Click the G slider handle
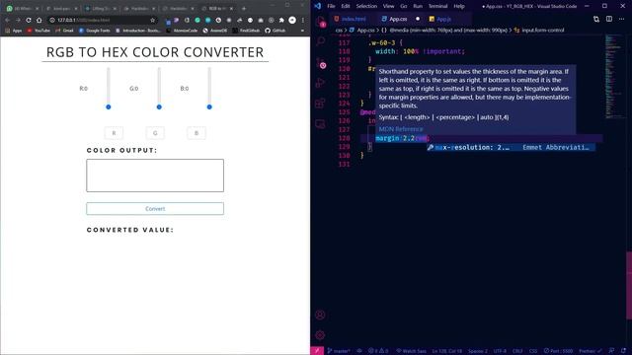The width and height of the screenshot is (632, 355). (x=159, y=107)
